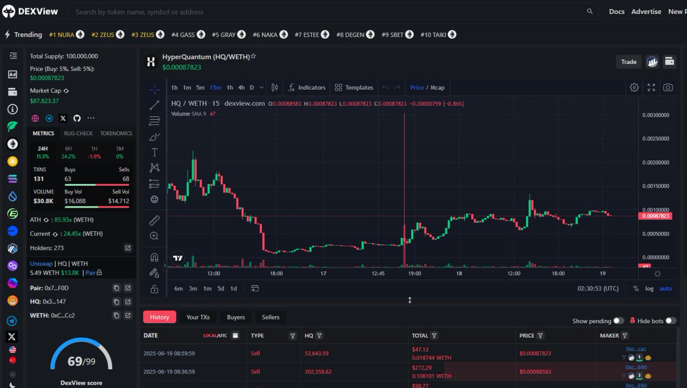Image resolution: width=687 pixels, height=388 pixels.
Task: Copy the WETH address 0xC...Cc2
Action: point(116,315)
